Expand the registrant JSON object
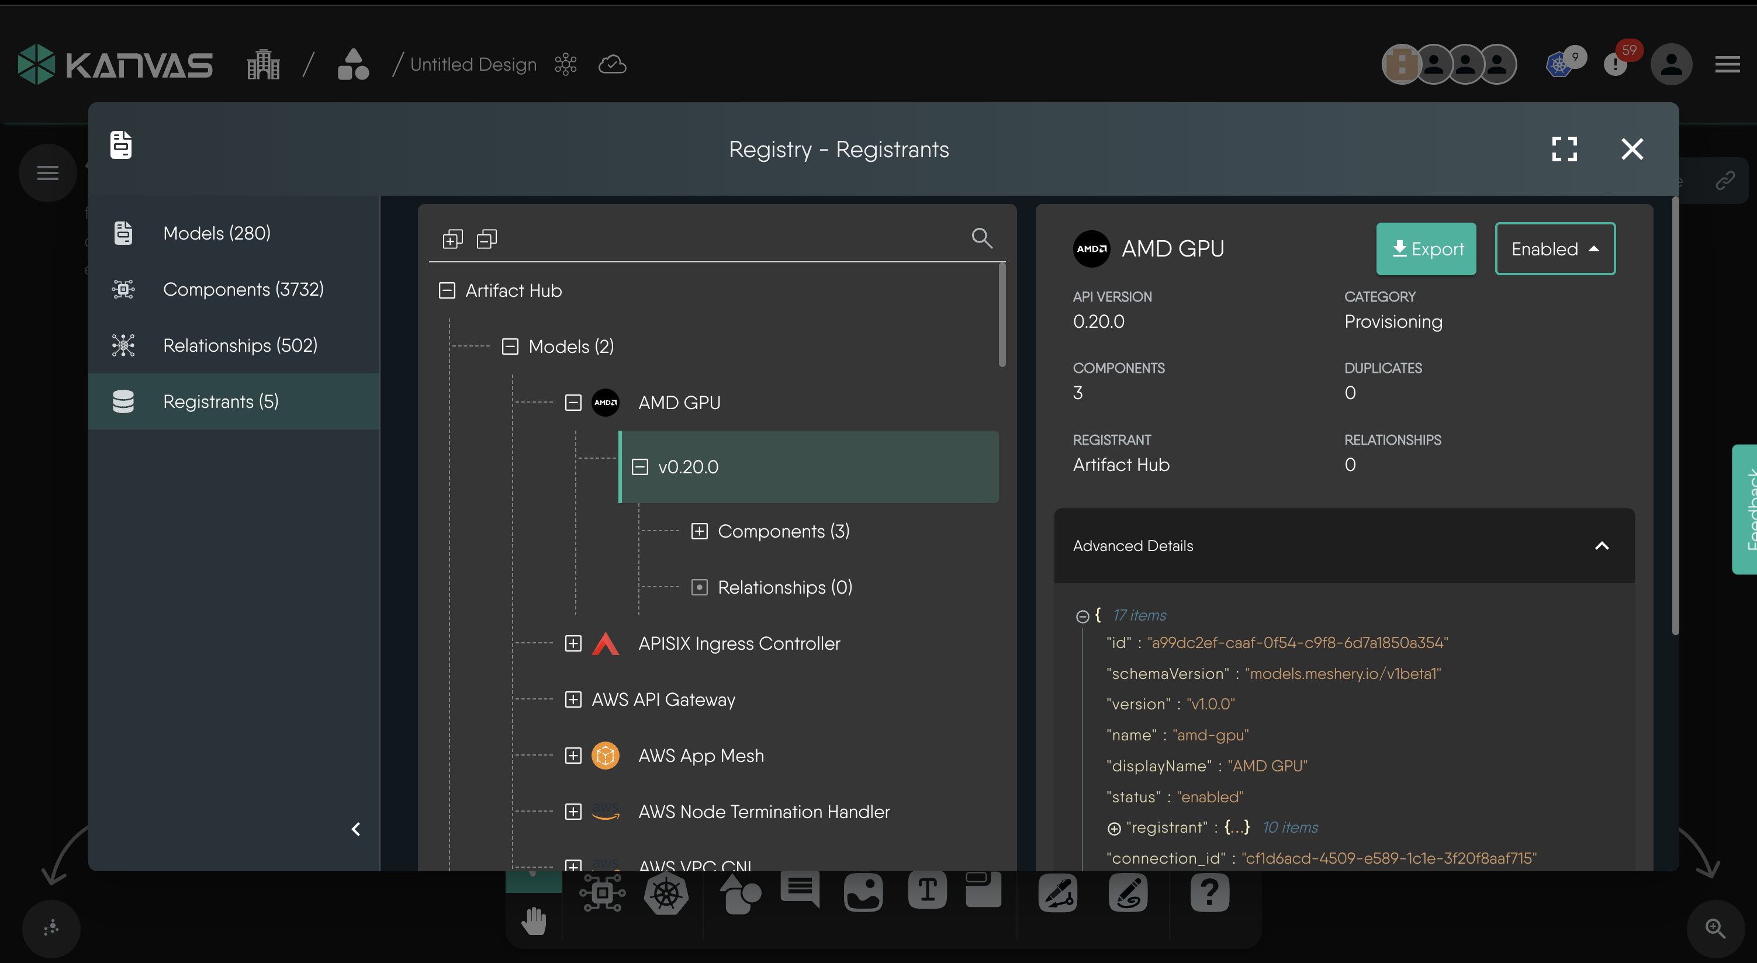 pyautogui.click(x=1114, y=829)
